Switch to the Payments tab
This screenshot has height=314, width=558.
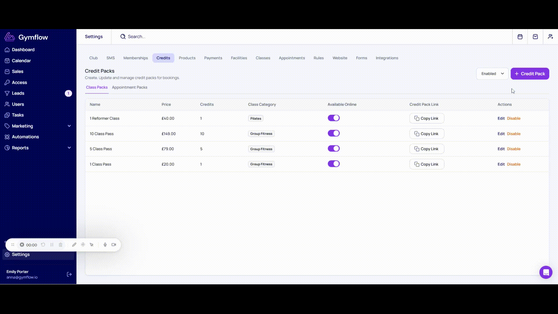213,58
